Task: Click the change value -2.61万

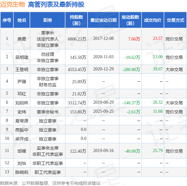Action: (x=133, y=112)
